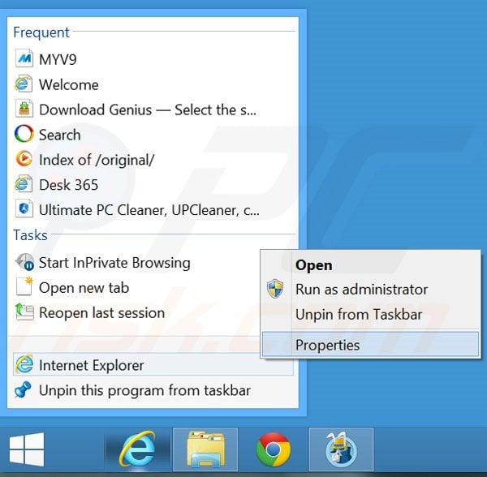
Task: Start InPrivate Browsing from the Tasks list
Action: tap(114, 263)
